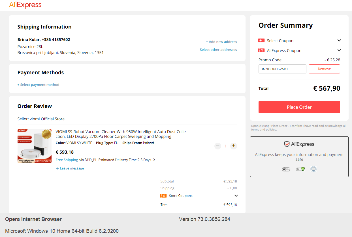
Task: Open the VIOMI S9 product thumbnail
Action: [x=35, y=146]
